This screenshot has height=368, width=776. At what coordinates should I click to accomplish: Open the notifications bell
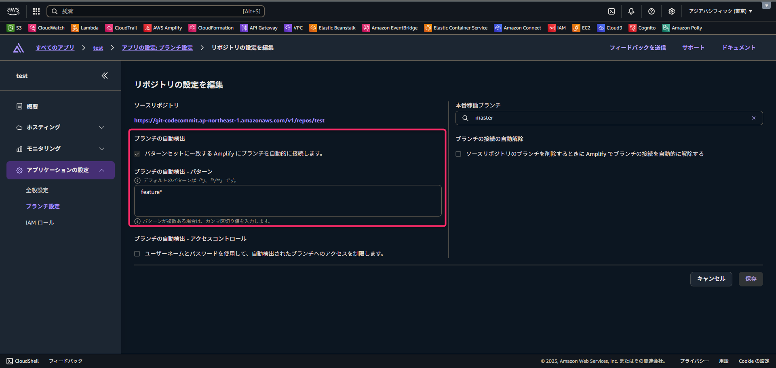[x=631, y=11]
